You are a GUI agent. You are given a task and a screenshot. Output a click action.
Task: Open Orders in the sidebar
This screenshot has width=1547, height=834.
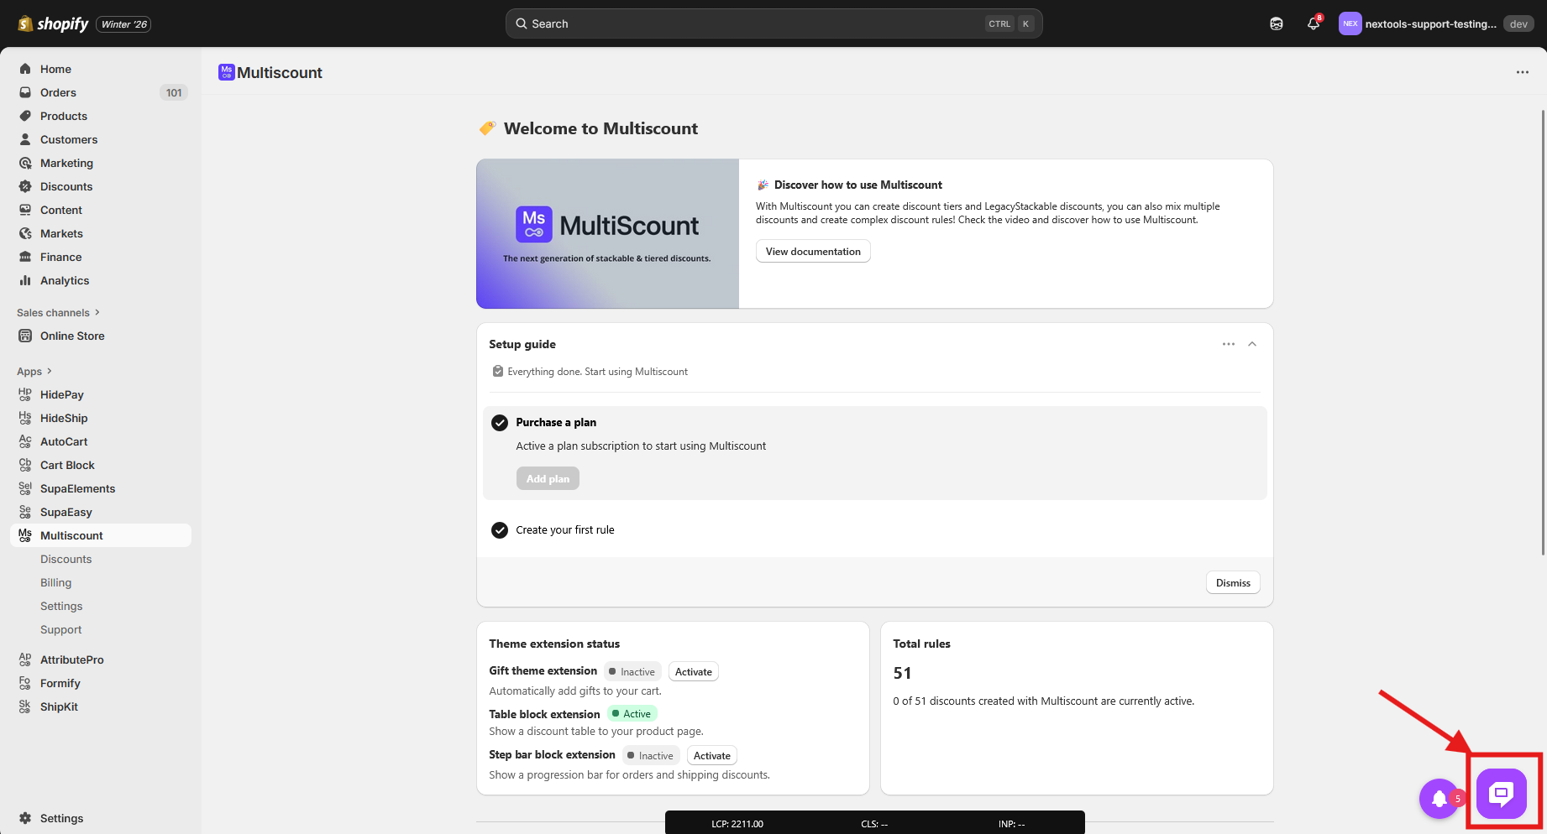[x=58, y=92]
